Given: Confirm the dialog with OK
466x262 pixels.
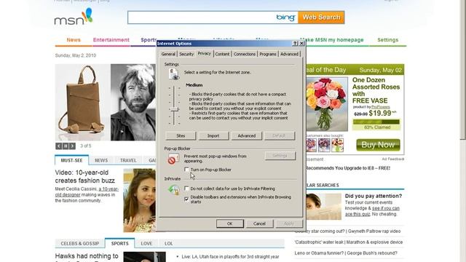Looking at the screenshot, I should pos(230,223).
